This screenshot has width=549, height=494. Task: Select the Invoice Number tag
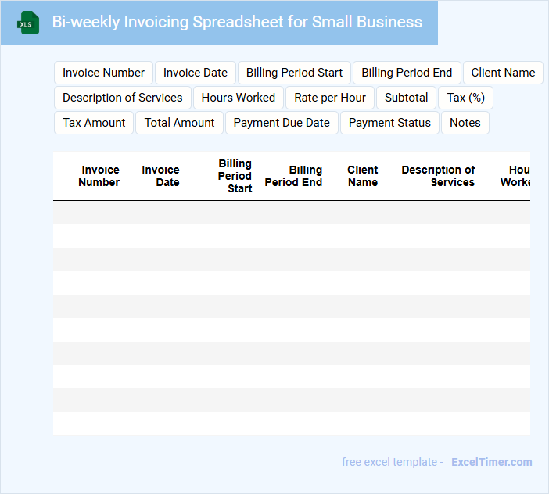pos(103,73)
